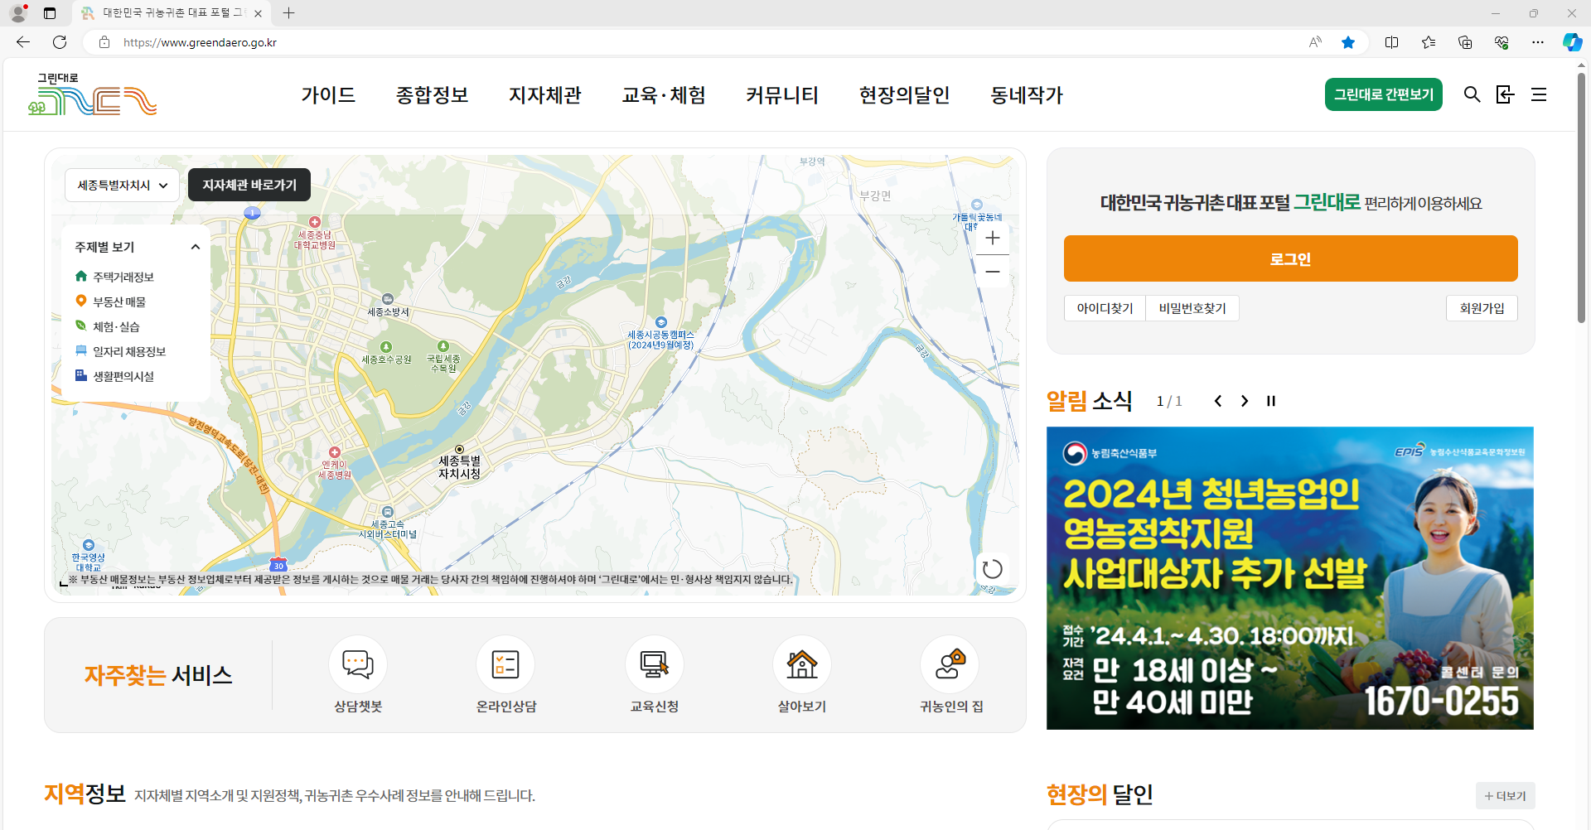
Task: Click read aloud icon in address bar
Action: pos(1315,42)
